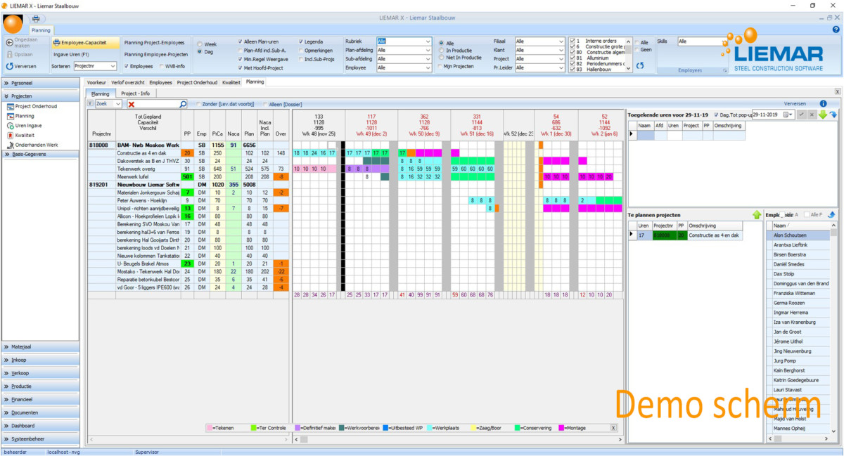Image resolution: width=844 pixels, height=456 pixels.
Task: Switch to the Voorkeur tab
Action: click(96, 82)
